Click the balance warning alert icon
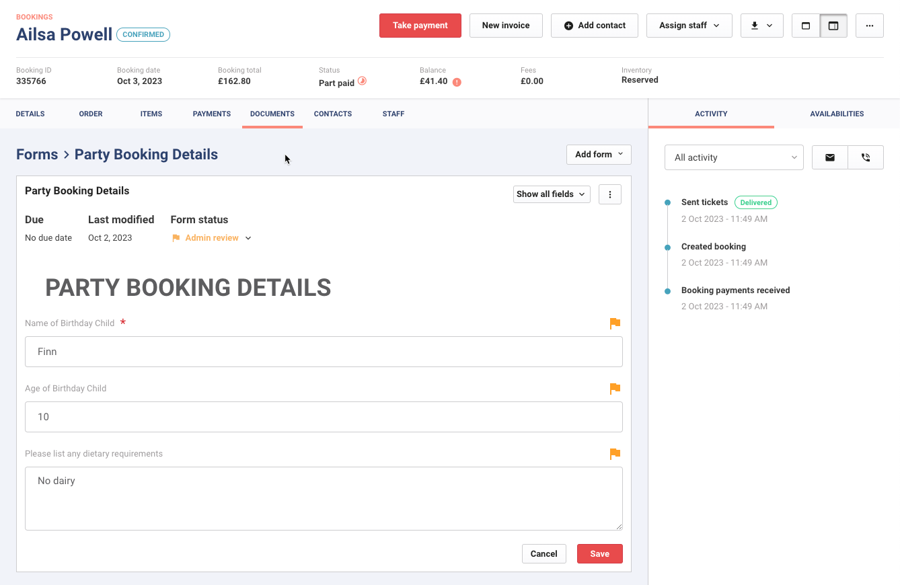Screen dimensions: 900x585 tap(457, 82)
